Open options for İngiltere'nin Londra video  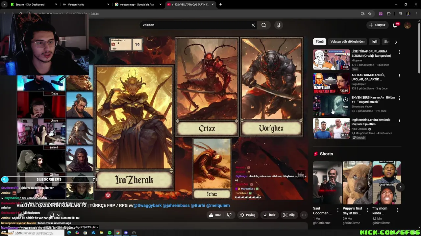pyautogui.click(x=399, y=121)
